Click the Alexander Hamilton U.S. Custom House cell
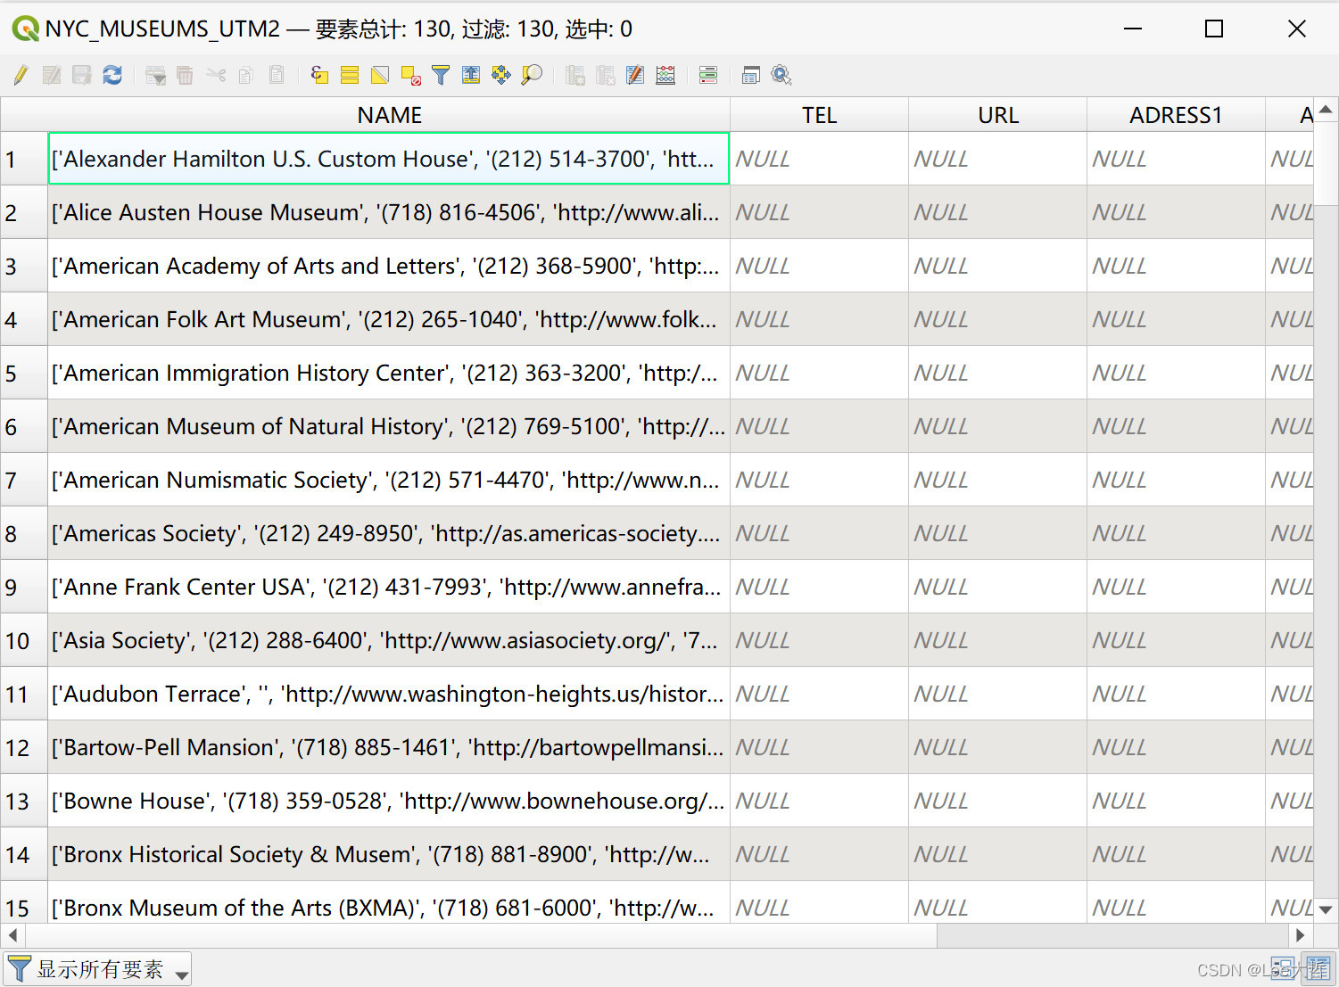 pos(389,159)
